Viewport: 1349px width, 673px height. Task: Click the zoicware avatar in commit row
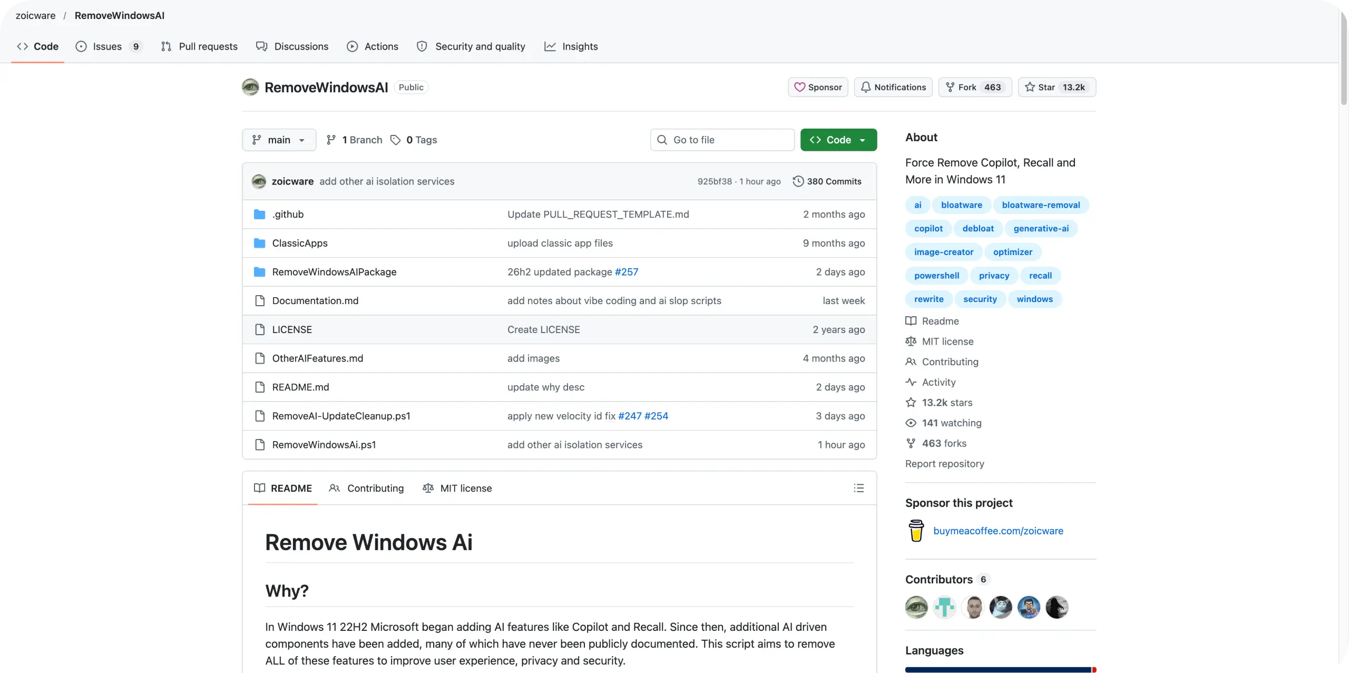point(259,181)
